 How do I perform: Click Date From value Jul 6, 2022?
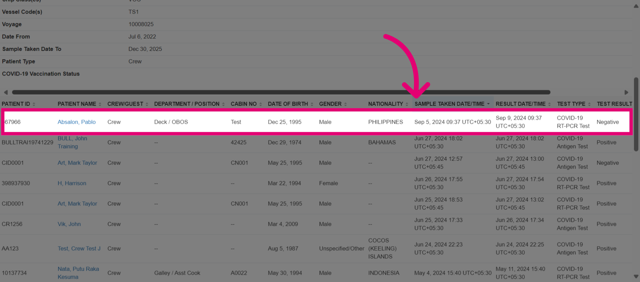tap(142, 37)
